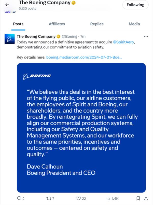Open the blue Dave Calhoun quote image
The width and height of the screenshot is (156, 205).
(x=81, y=128)
